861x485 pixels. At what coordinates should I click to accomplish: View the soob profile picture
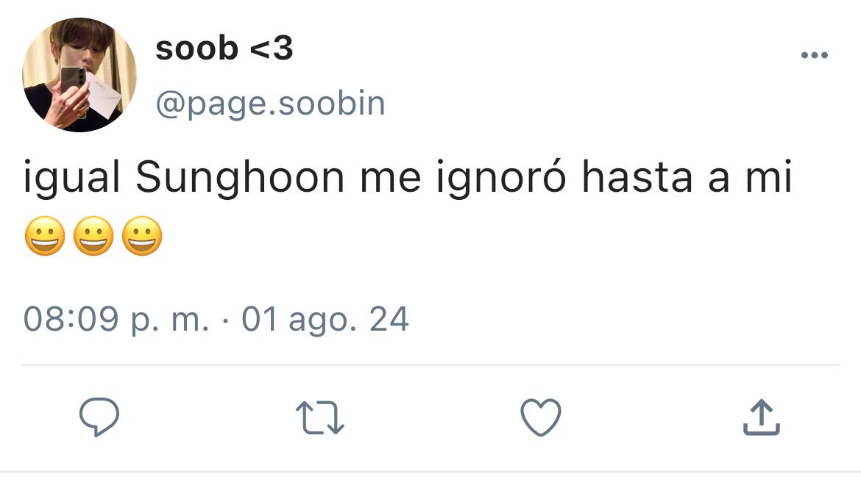coord(79,74)
